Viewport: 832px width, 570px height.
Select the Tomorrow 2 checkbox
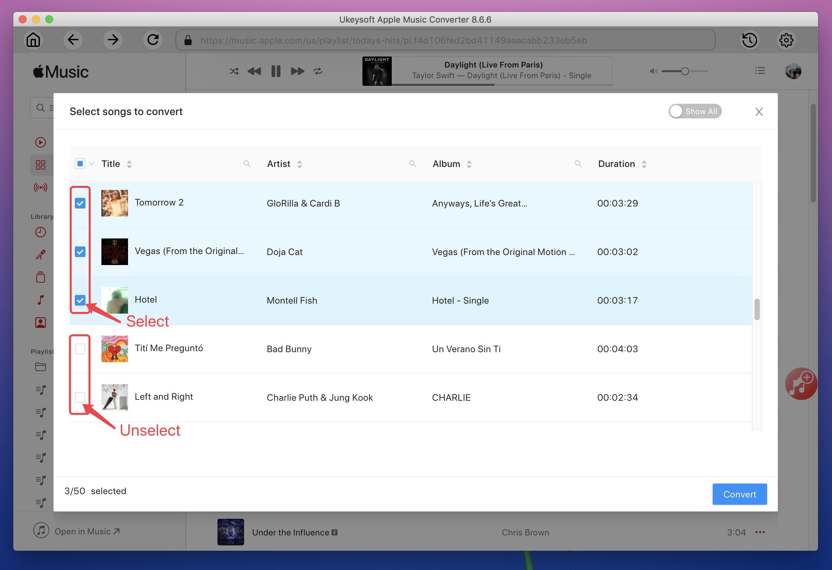(80, 203)
